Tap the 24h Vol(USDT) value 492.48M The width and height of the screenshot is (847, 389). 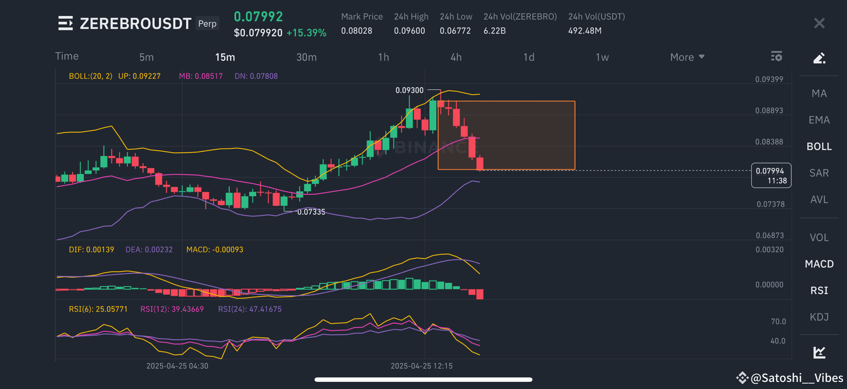click(585, 31)
